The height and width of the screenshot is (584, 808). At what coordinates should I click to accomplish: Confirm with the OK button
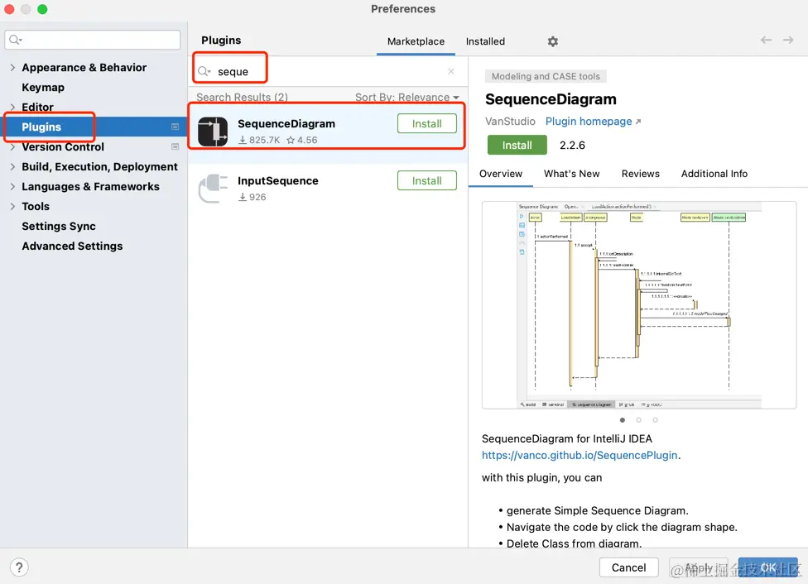767,567
